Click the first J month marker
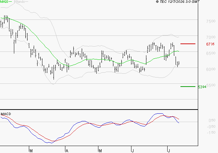The image size is (218, 153). [133, 151]
